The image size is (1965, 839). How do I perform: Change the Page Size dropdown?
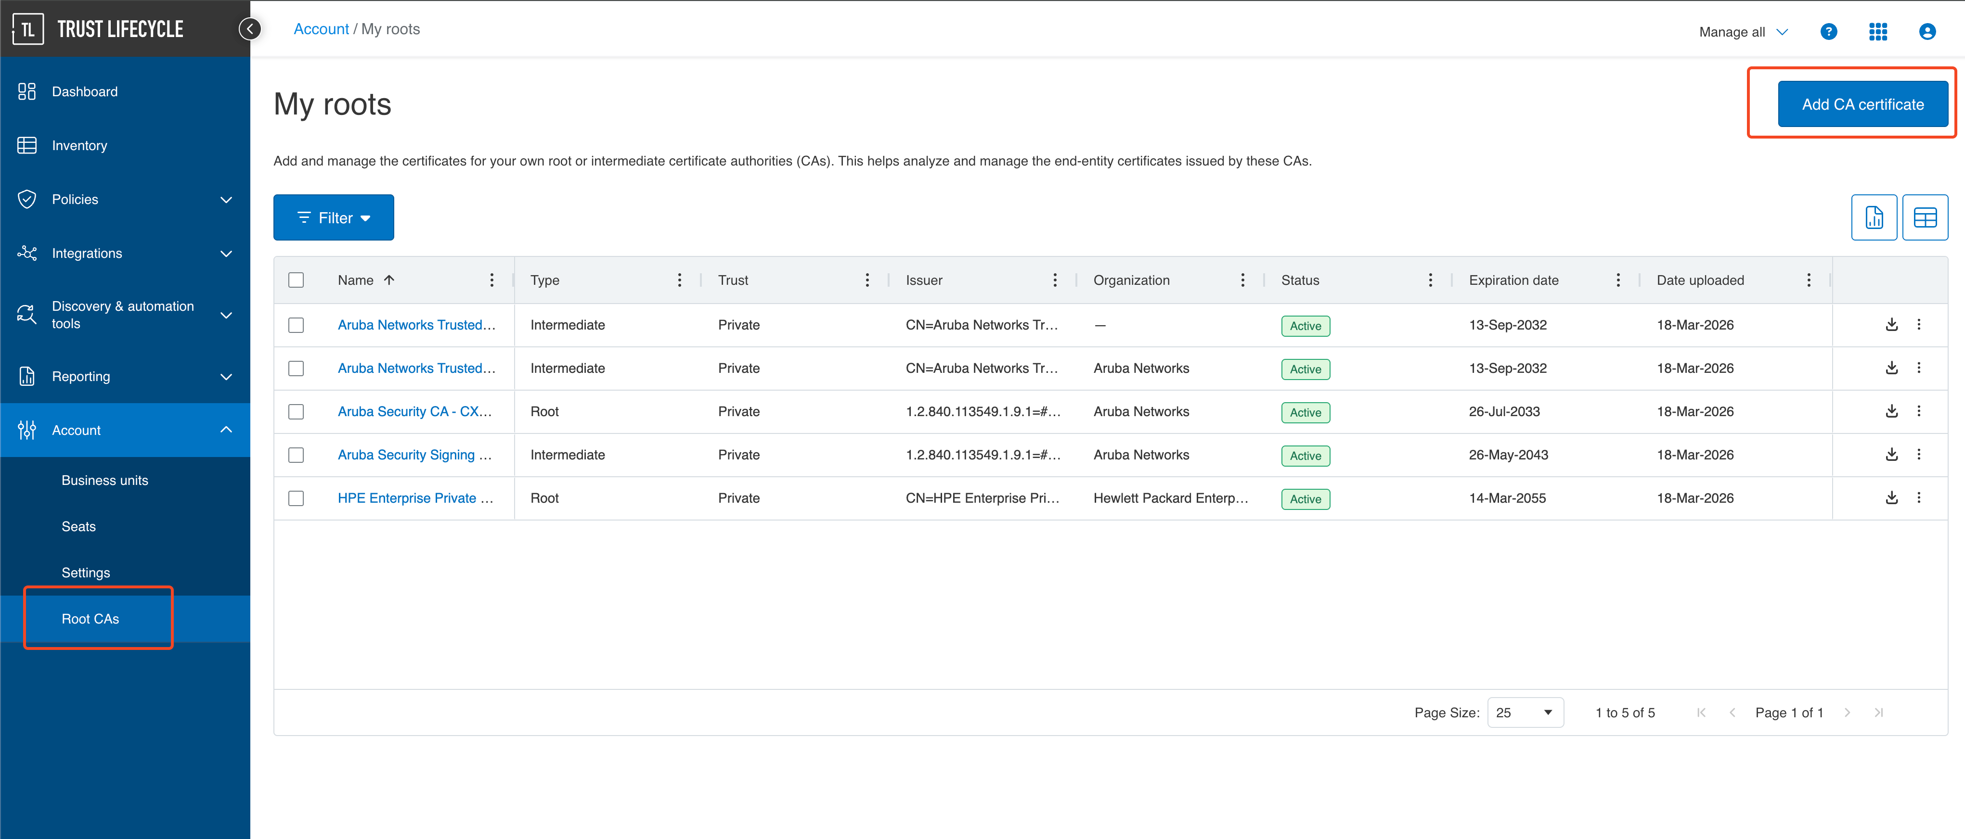point(1525,712)
